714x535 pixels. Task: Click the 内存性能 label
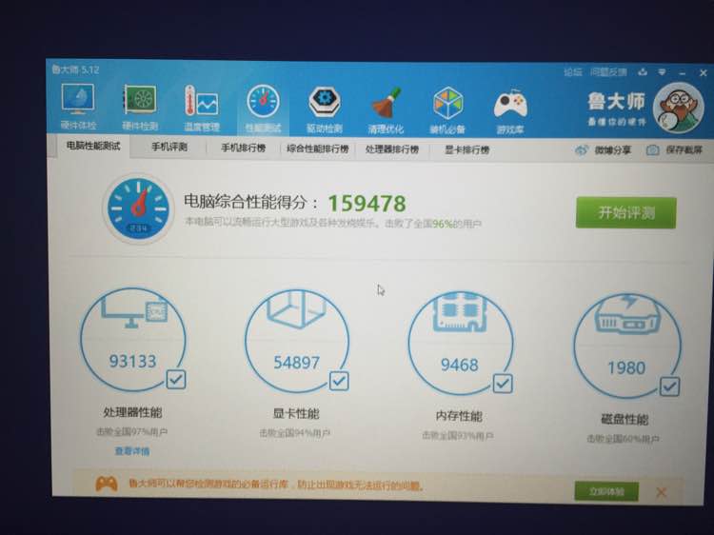[459, 416]
